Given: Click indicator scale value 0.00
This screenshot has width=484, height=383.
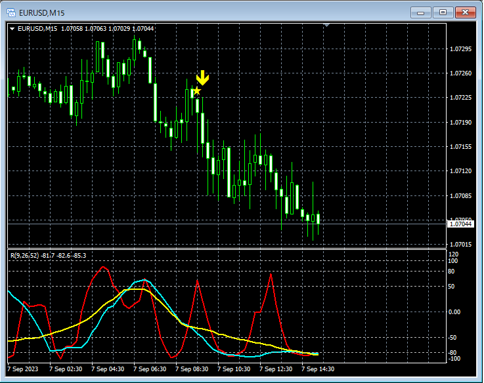Looking at the screenshot, I should point(454,312).
